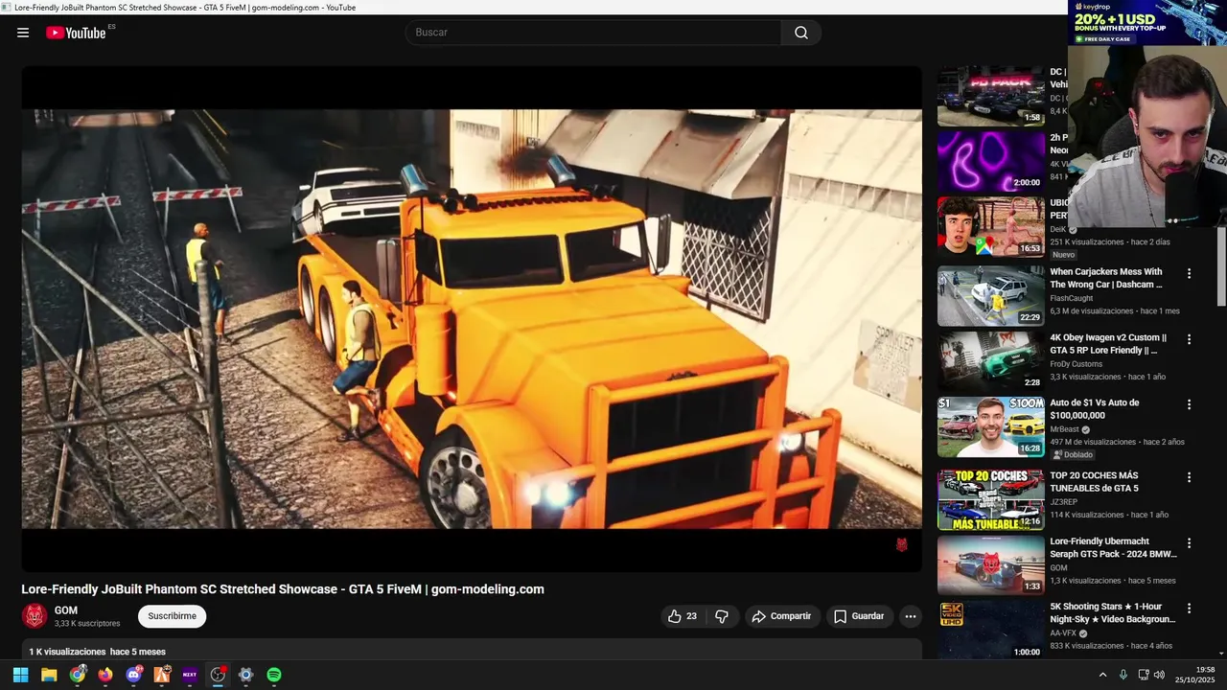Click the Doblado badge under MrBeast video
Screen dimensions: 1227x690
1073,454
